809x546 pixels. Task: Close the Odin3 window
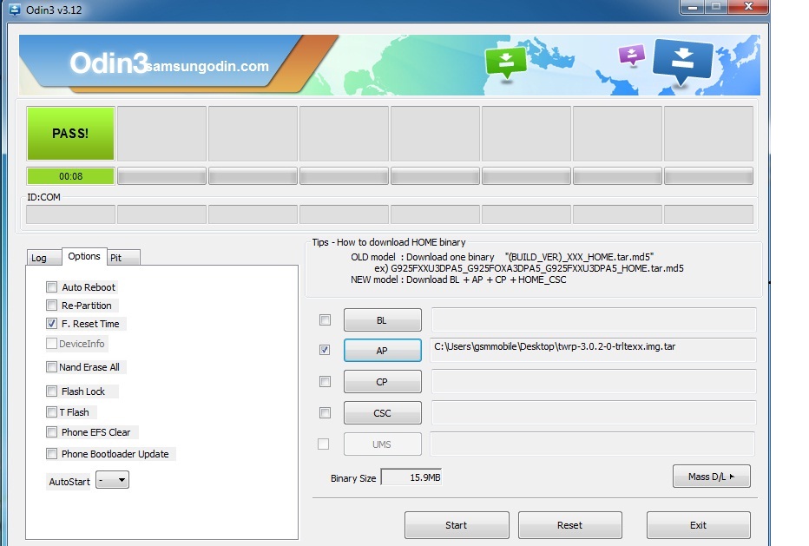coord(748,7)
